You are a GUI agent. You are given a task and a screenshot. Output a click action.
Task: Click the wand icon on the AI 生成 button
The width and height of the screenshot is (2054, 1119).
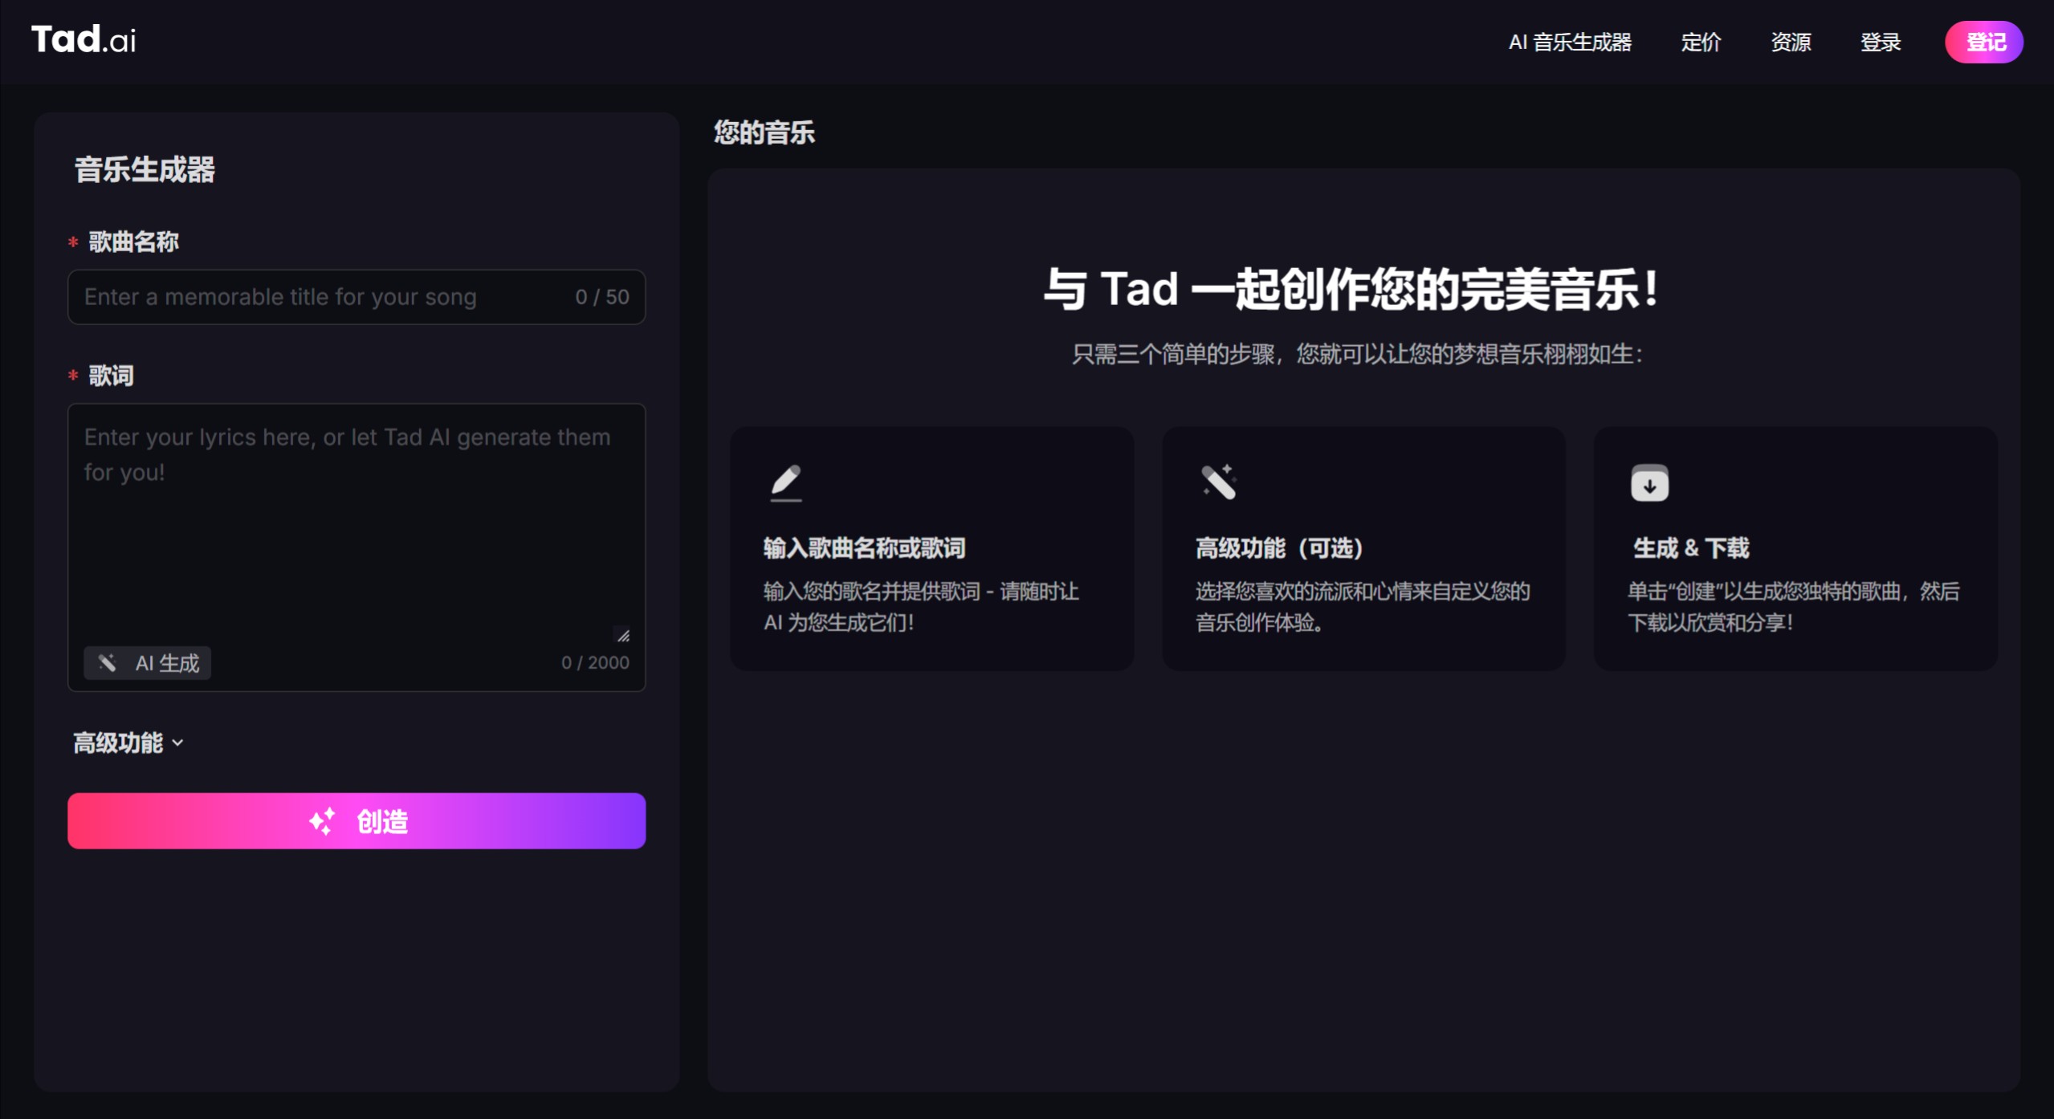click(x=109, y=662)
